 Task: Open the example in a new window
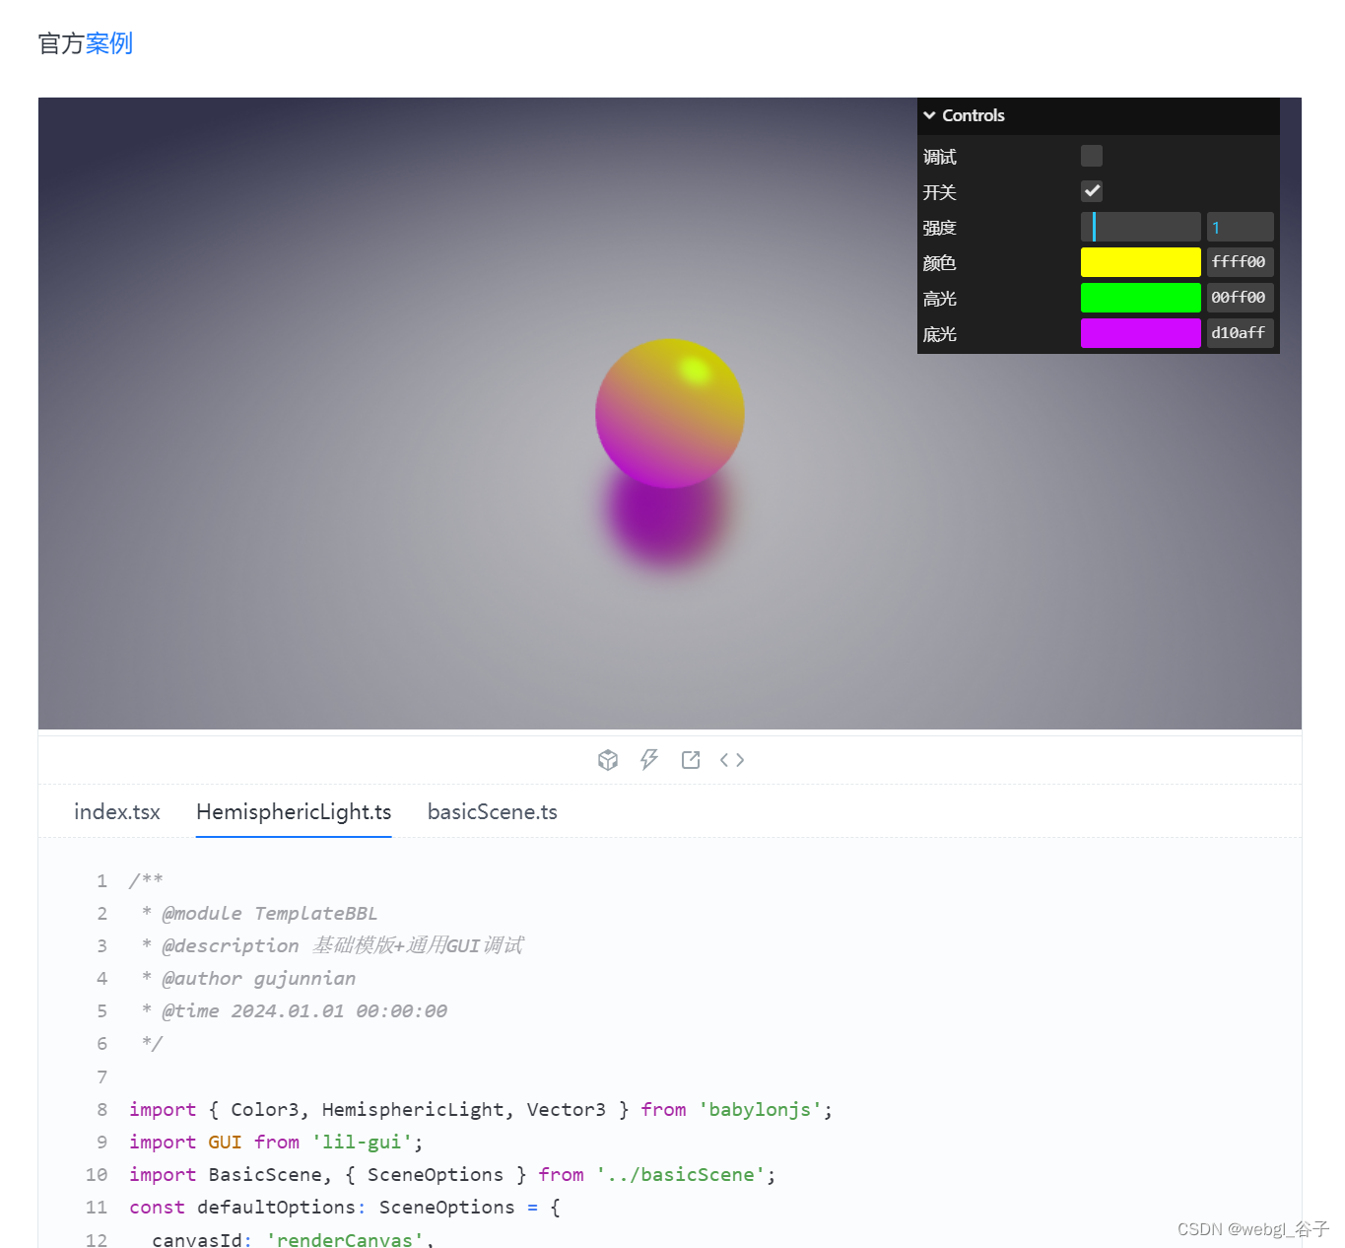coord(690,759)
